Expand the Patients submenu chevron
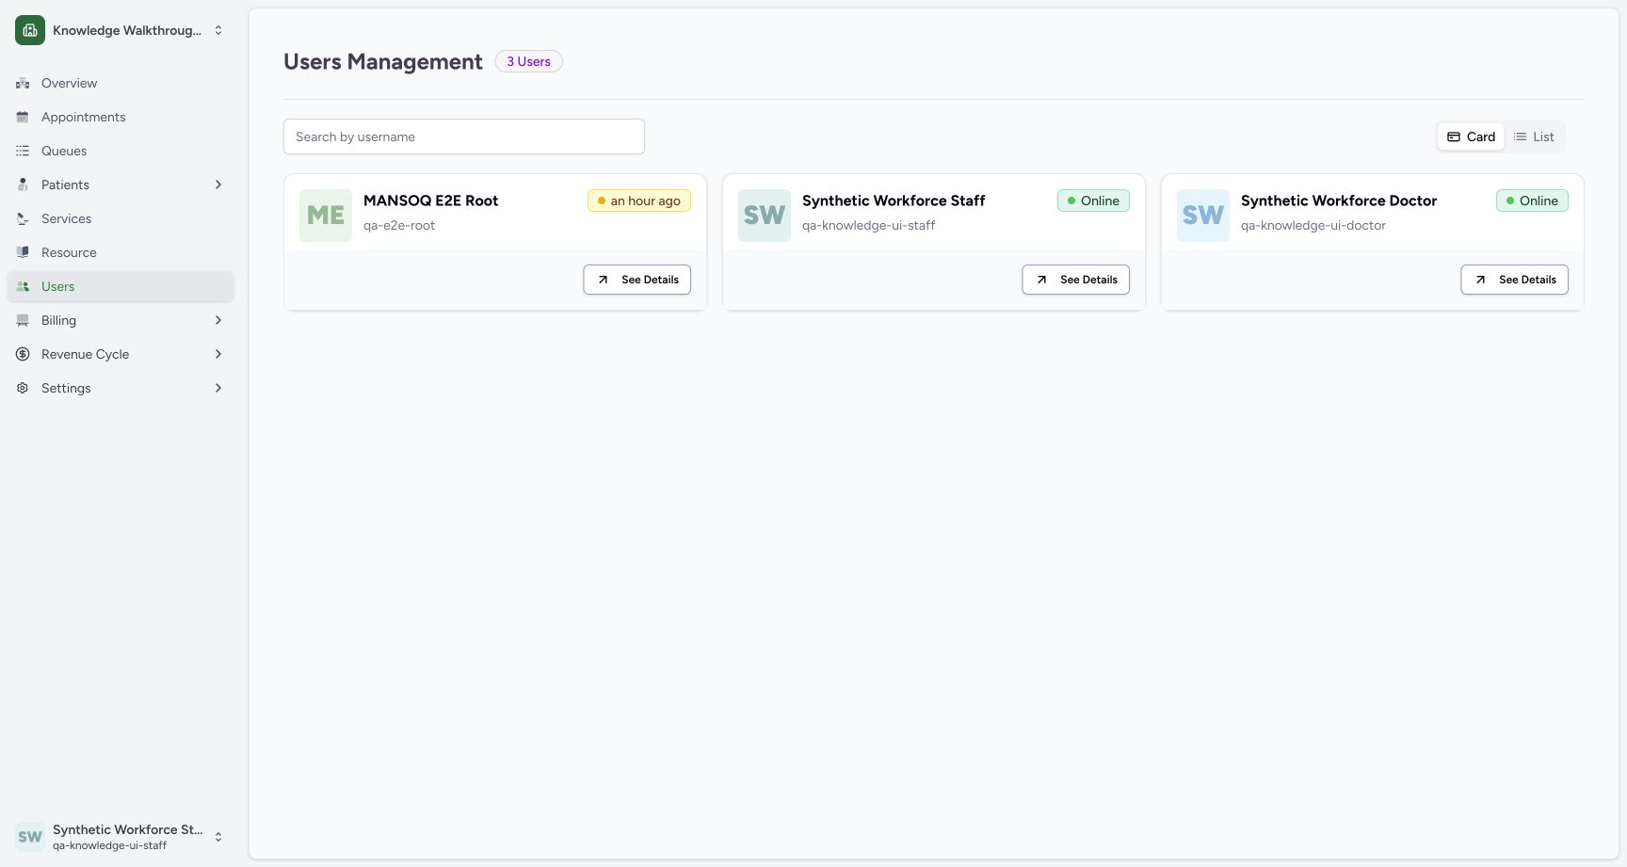The image size is (1627, 867). pyautogui.click(x=218, y=185)
